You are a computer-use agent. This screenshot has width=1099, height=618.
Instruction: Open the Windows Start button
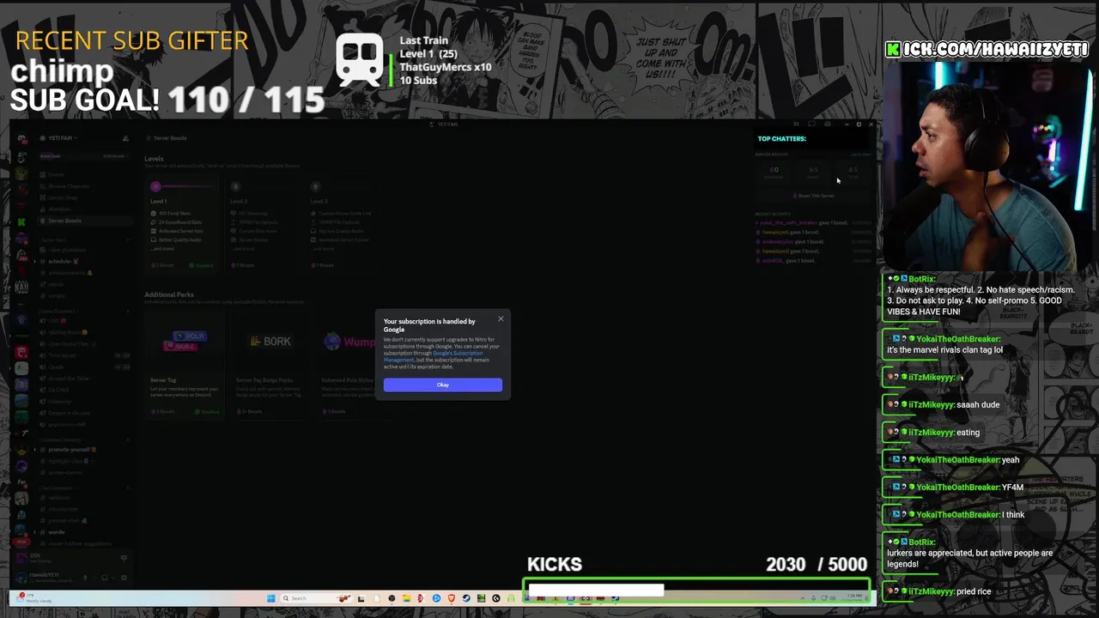(x=270, y=598)
